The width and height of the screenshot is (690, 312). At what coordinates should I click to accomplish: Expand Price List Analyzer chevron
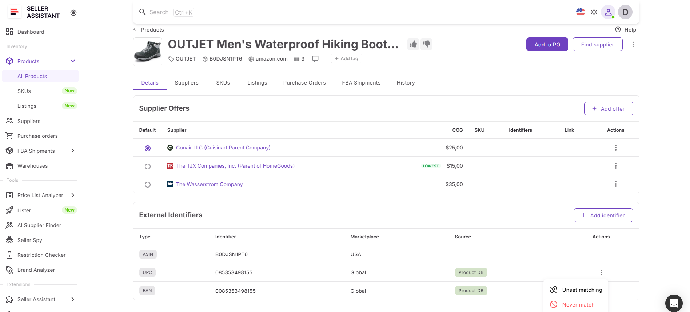pyautogui.click(x=73, y=195)
